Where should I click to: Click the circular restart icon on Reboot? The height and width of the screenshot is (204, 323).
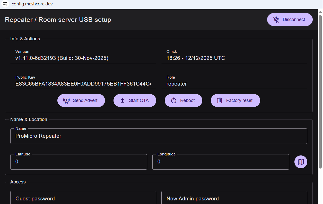(173, 100)
